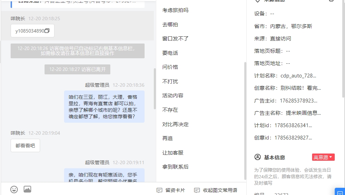Viewport: 345px width, 195px height.
Task: Click the WeChat ID bubble y1085034890
Action: coord(32,31)
